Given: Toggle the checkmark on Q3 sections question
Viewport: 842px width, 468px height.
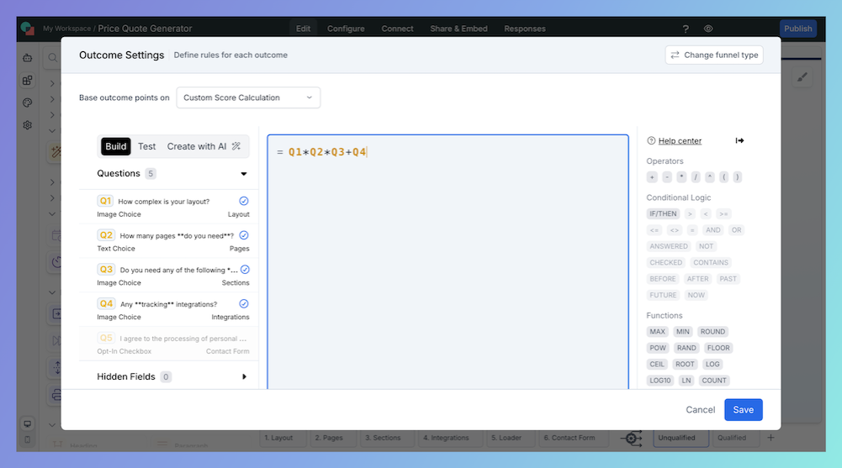Looking at the screenshot, I should [x=245, y=270].
